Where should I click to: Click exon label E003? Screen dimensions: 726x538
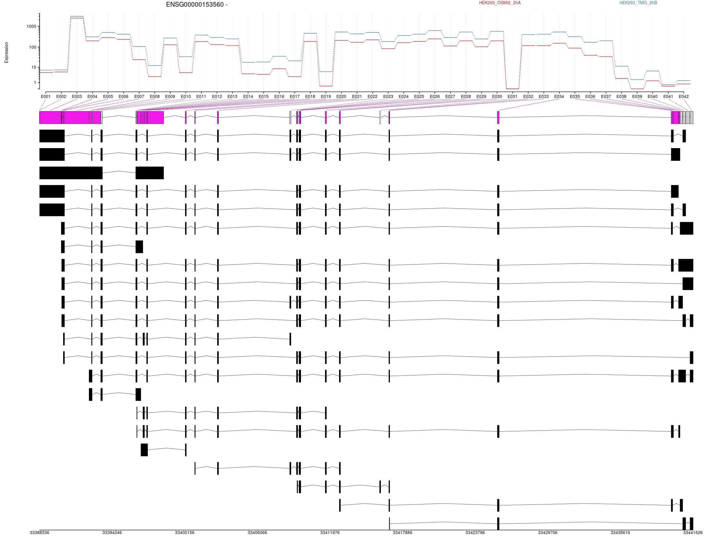click(77, 96)
